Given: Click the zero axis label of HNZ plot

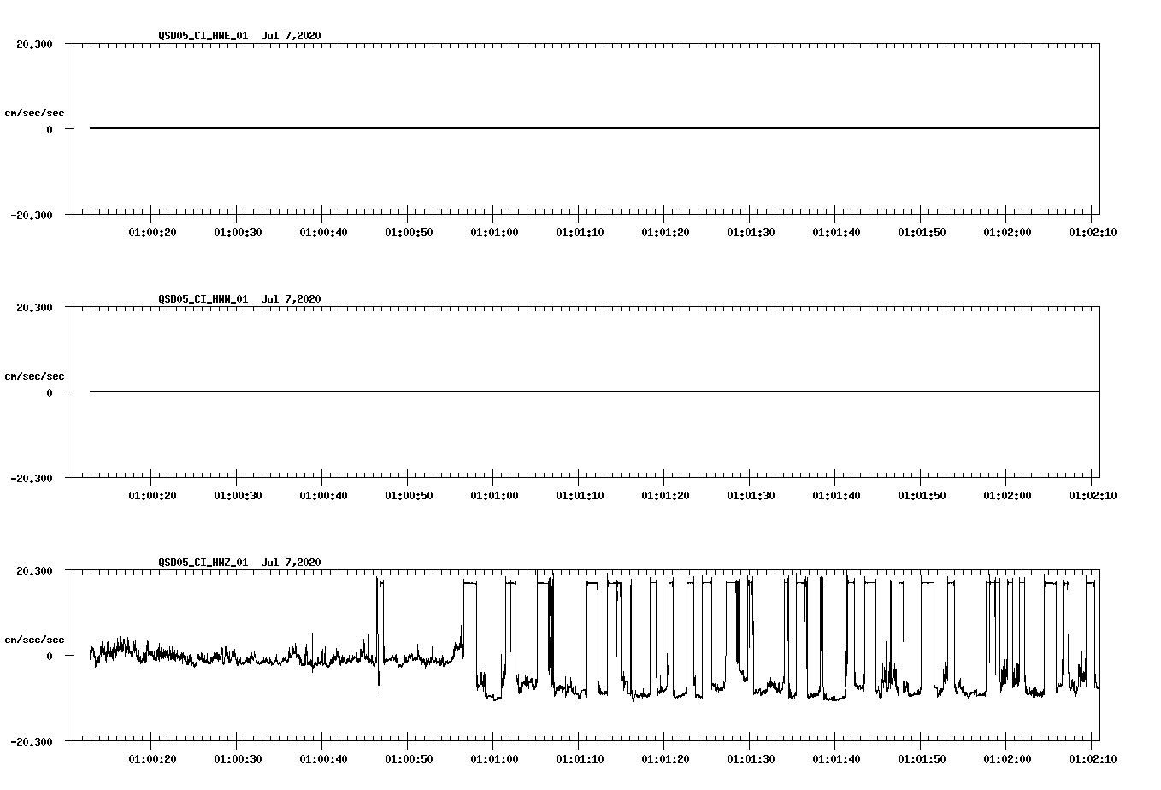Looking at the screenshot, I should coord(50,656).
